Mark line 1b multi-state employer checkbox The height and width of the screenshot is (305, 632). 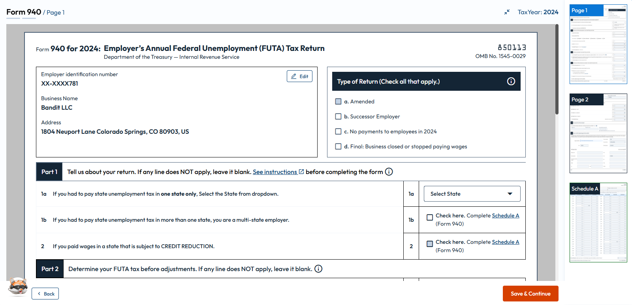[x=430, y=217]
